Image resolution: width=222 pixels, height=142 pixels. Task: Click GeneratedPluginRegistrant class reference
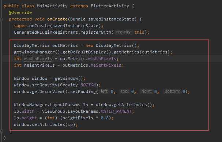coord(46,32)
